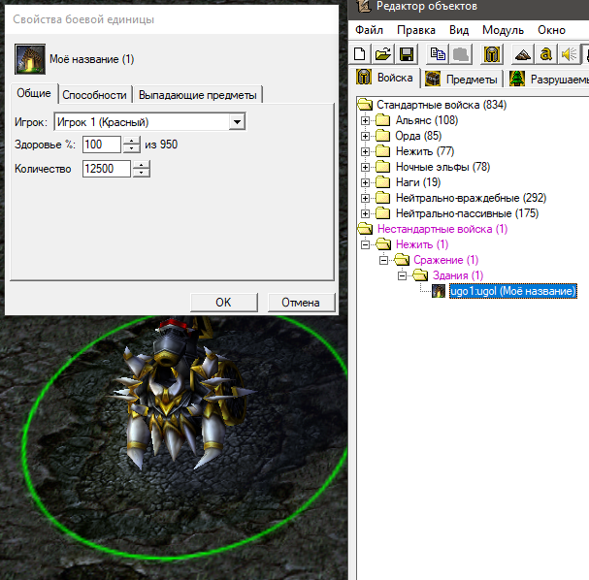Select the Нейтрально-враждебные (292) row

[x=471, y=198]
